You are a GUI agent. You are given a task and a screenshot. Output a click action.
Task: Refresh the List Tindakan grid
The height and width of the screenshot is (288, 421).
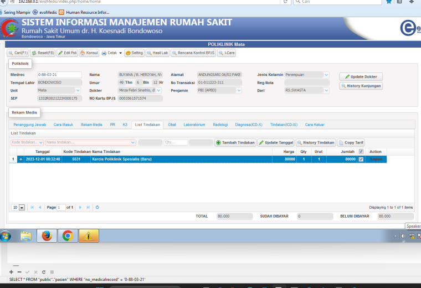[x=97, y=207]
